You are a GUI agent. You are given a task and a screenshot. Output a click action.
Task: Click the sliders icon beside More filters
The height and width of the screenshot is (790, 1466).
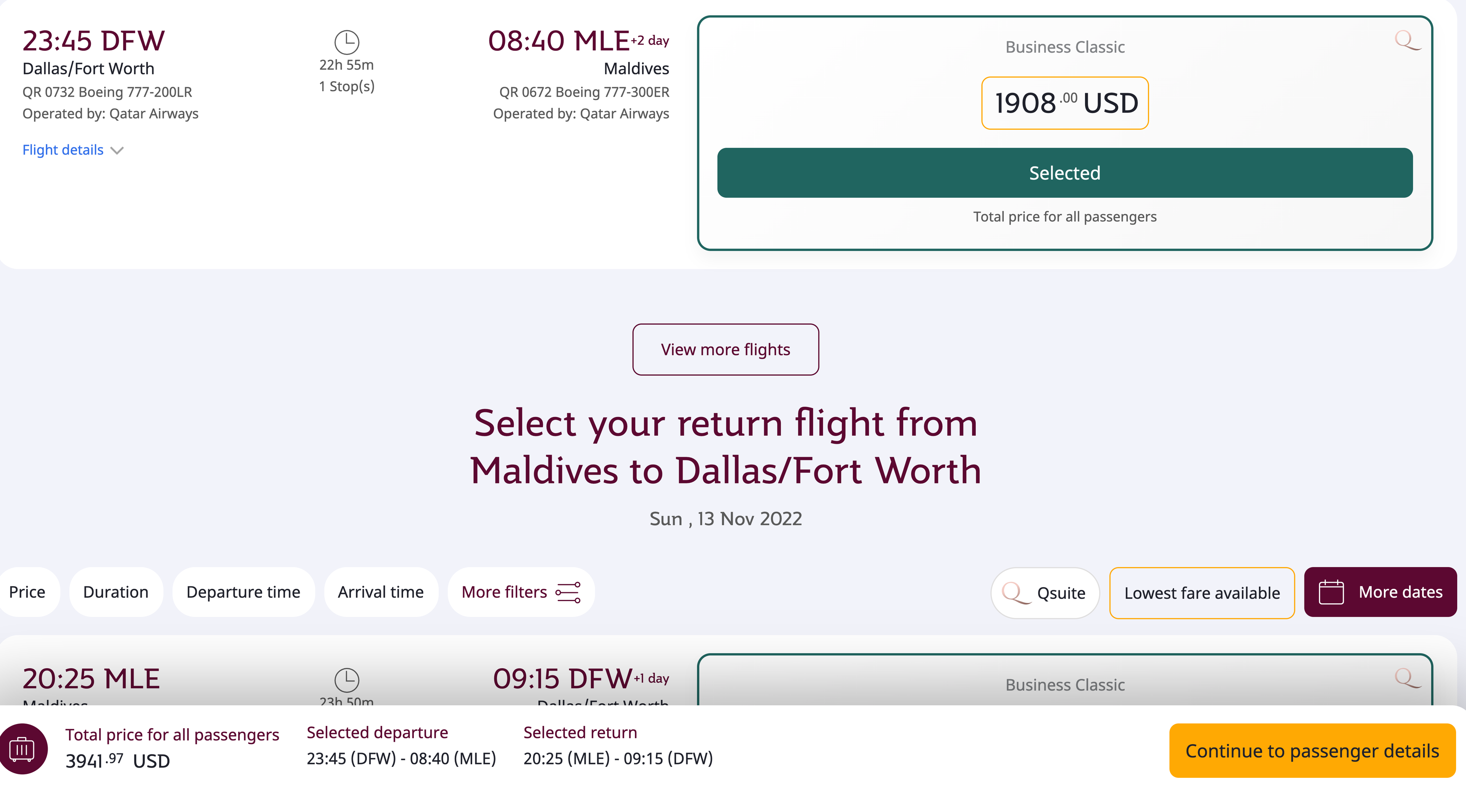click(568, 593)
